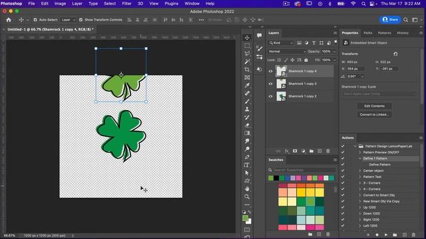Select the Horizontal Type tool
This screenshot has height=239, width=426.
click(247, 165)
